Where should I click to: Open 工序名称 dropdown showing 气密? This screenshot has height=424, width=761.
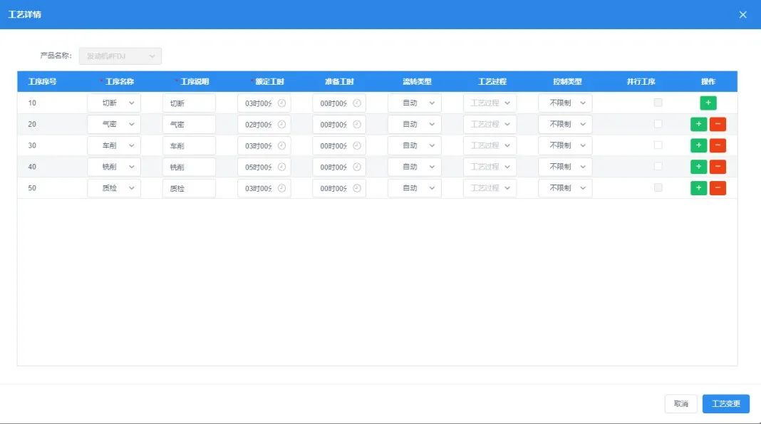coord(114,124)
